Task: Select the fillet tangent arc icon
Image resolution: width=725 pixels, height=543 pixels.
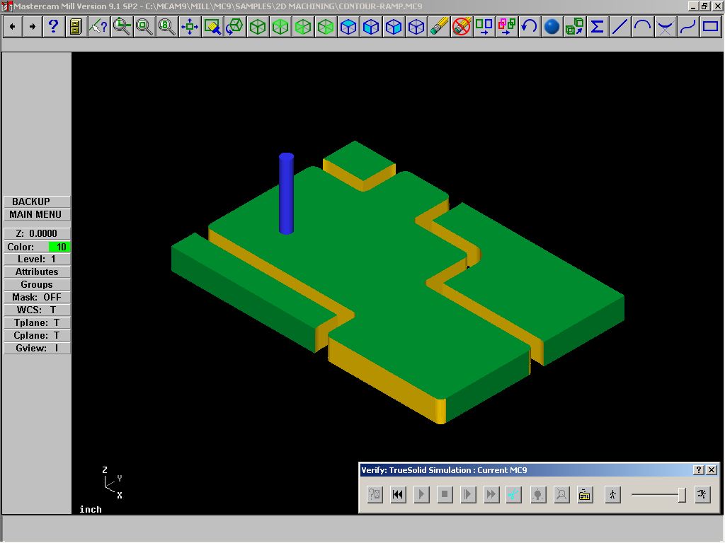Action: pos(665,27)
